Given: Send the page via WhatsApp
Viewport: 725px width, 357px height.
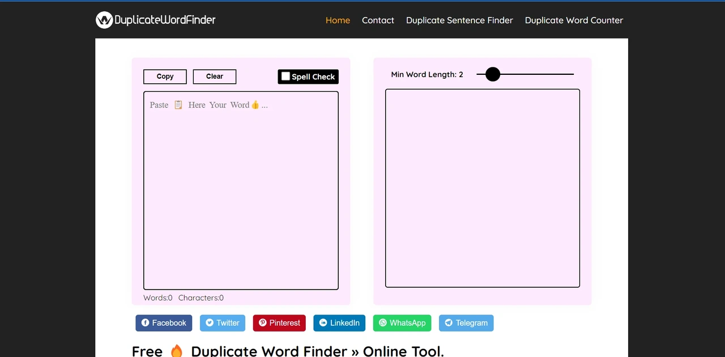Looking at the screenshot, I should point(402,323).
